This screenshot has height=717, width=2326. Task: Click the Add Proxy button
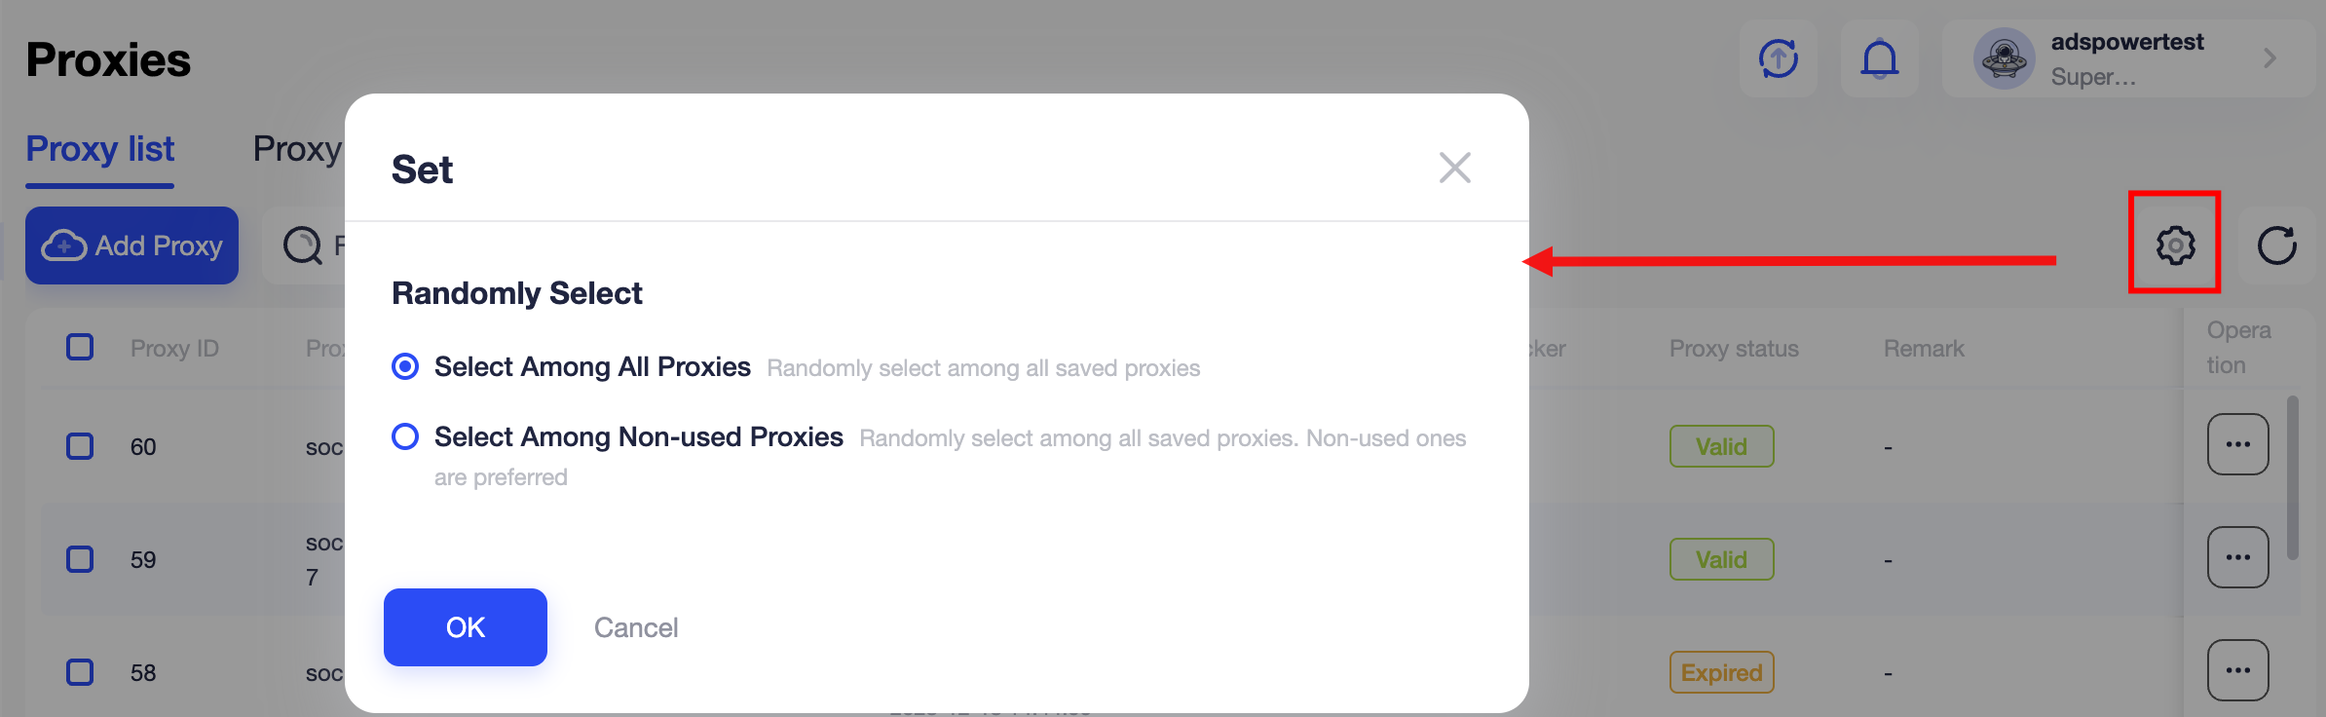131,245
